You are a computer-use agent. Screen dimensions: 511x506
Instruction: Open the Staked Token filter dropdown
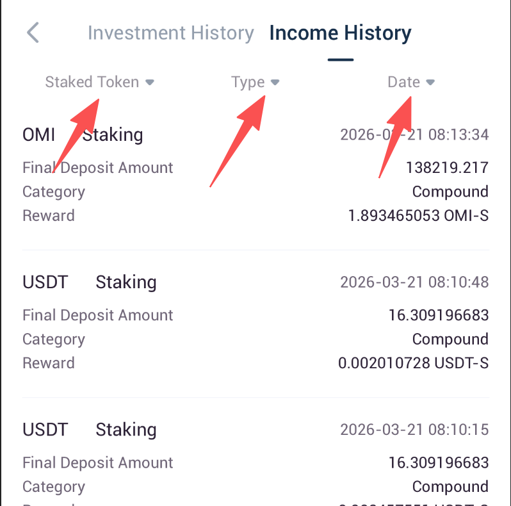(x=92, y=82)
